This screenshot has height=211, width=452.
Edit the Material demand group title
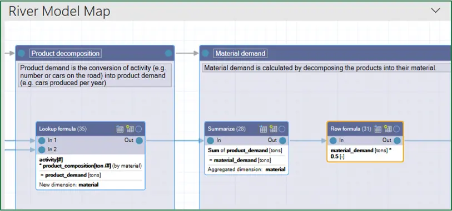pyautogui.click(x=240, y=53)
